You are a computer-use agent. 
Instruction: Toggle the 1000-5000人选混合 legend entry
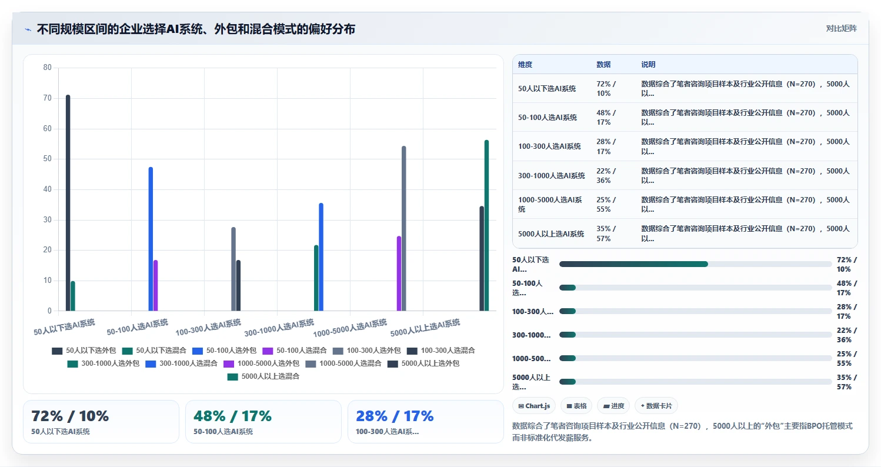343,363
